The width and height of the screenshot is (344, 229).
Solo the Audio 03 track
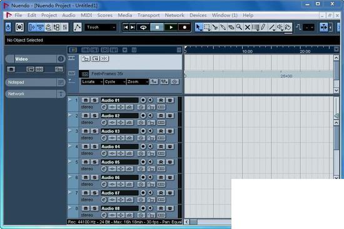pyautogui.click(x=94, y=131)
